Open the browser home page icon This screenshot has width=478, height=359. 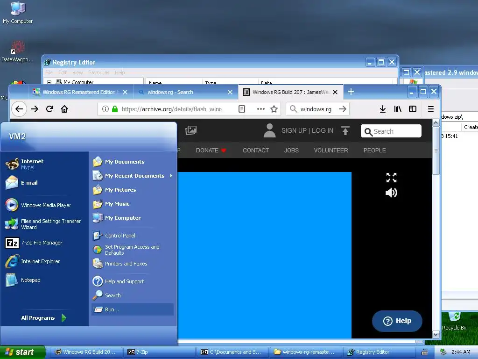(64, 109)
